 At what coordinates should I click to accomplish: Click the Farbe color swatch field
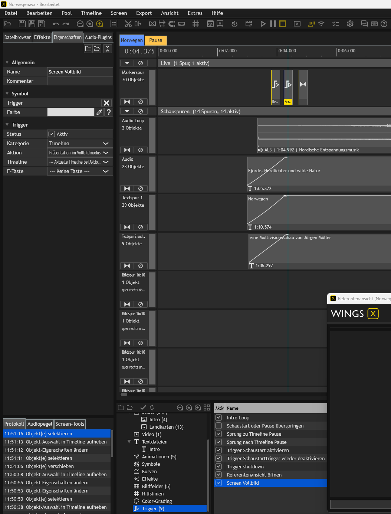[x=70, y=112]
